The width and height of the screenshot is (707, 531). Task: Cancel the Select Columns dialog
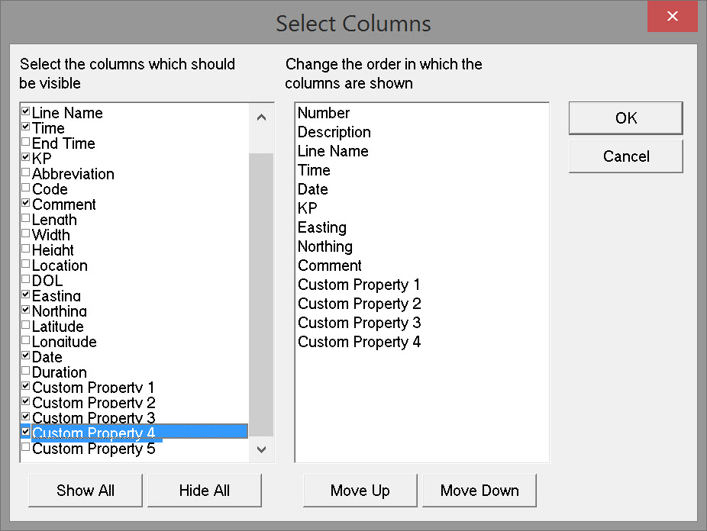point(625,156)
